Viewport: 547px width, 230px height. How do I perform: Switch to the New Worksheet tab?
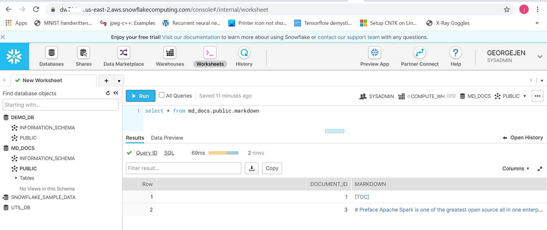click(x=53, y=81)
